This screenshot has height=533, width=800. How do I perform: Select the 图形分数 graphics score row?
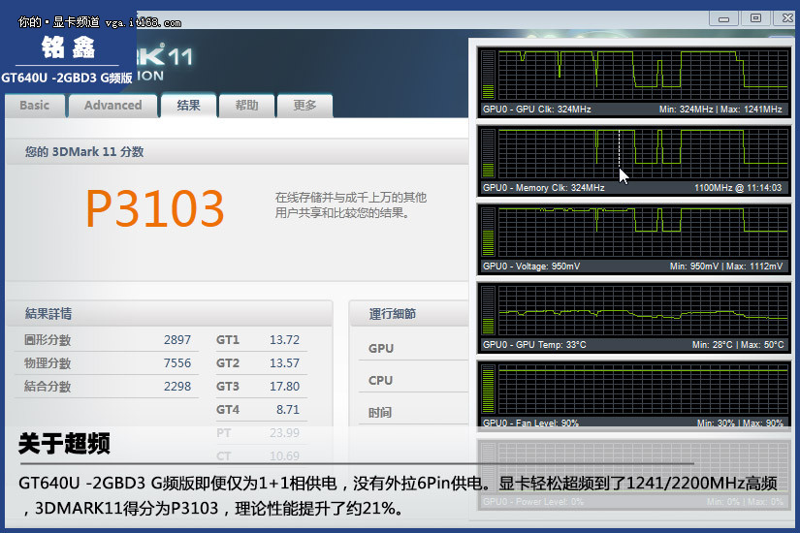pyautogui.click(x=108, y=340)
